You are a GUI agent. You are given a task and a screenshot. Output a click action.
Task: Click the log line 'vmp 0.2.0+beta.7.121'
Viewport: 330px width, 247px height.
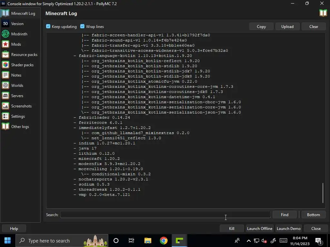pyautogui.click(x=104, y=195)
